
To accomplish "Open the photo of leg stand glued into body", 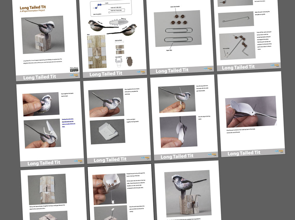I will pos(177,99).
